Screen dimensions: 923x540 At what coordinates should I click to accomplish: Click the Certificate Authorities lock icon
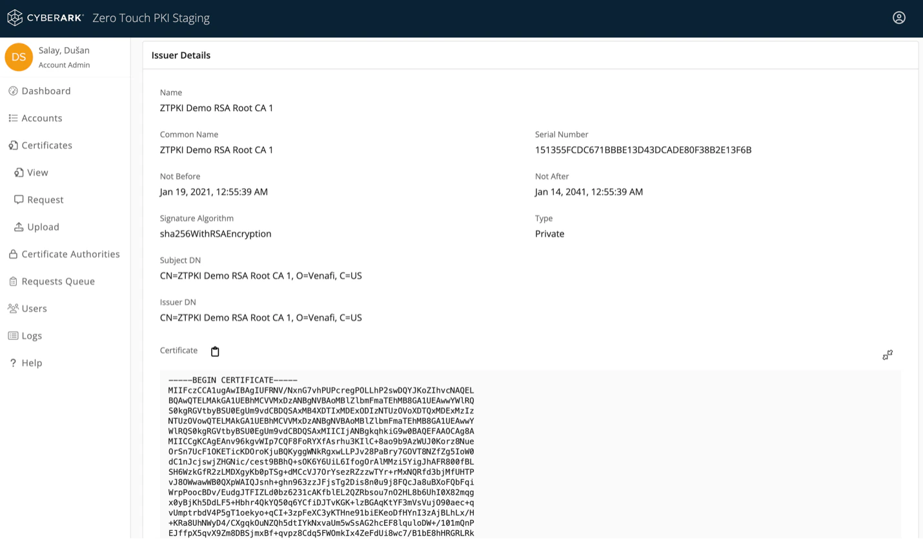13,254
